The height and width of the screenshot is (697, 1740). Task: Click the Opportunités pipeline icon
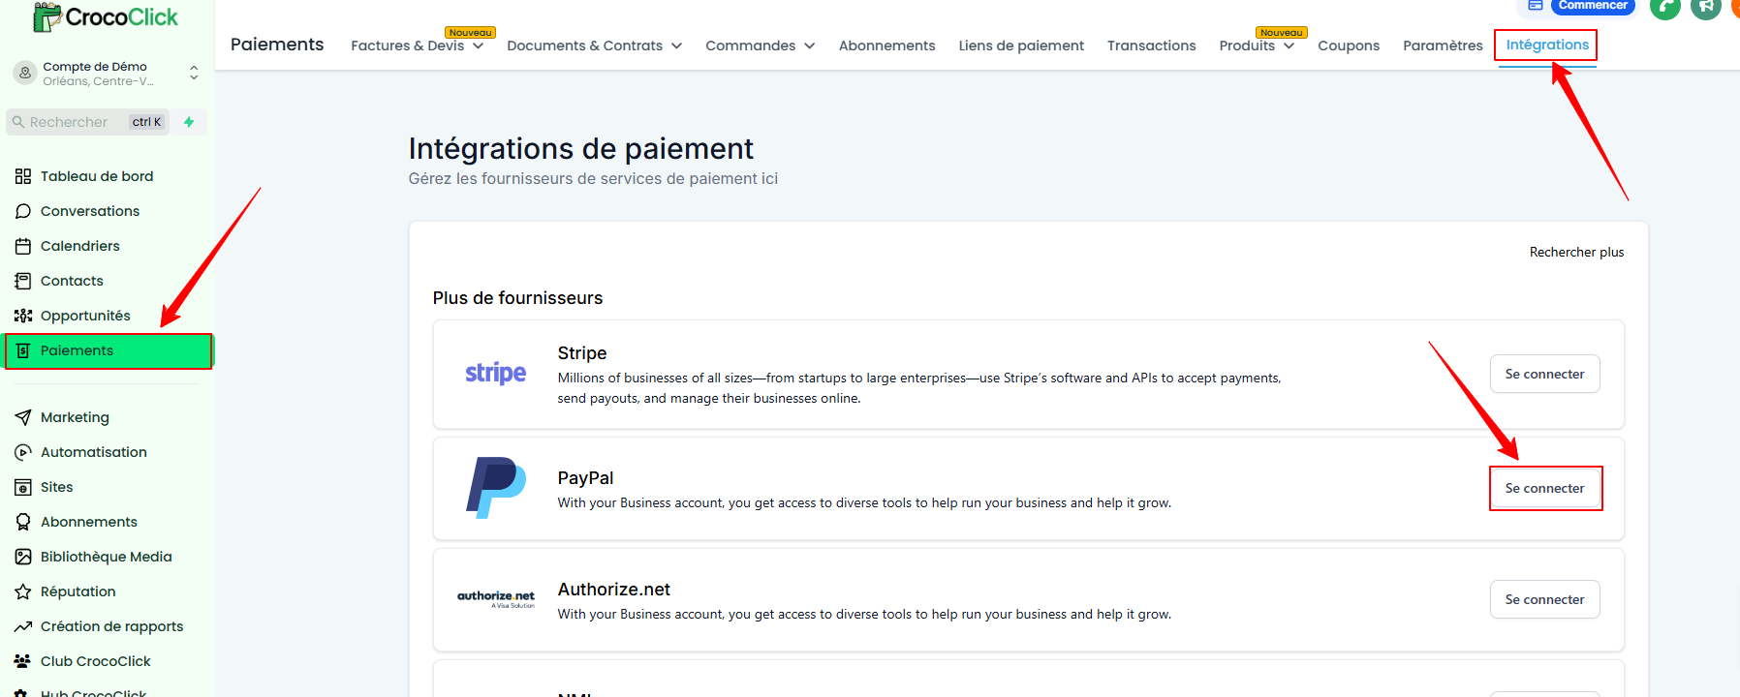coord(23,316)
